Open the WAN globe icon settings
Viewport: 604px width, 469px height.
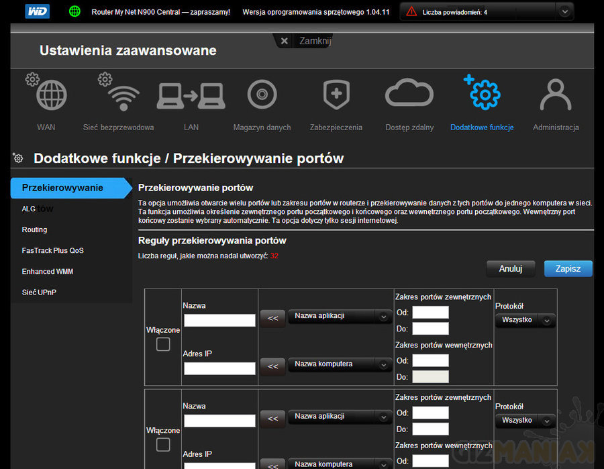[x=51, y=96]
